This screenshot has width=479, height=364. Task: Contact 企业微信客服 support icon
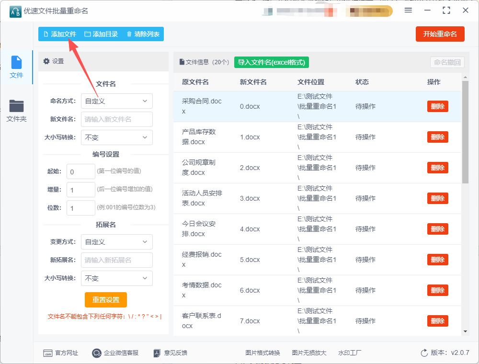tap(97, 353)
